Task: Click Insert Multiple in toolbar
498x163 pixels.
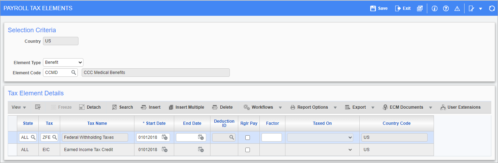Action: coord(186,107)
